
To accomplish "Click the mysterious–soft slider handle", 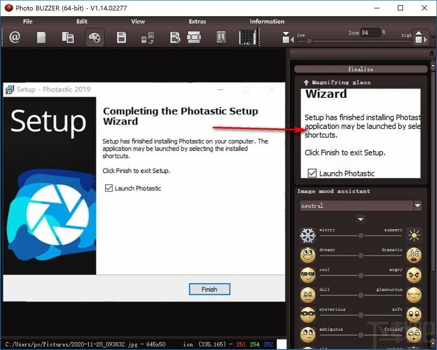I will 361,315.
